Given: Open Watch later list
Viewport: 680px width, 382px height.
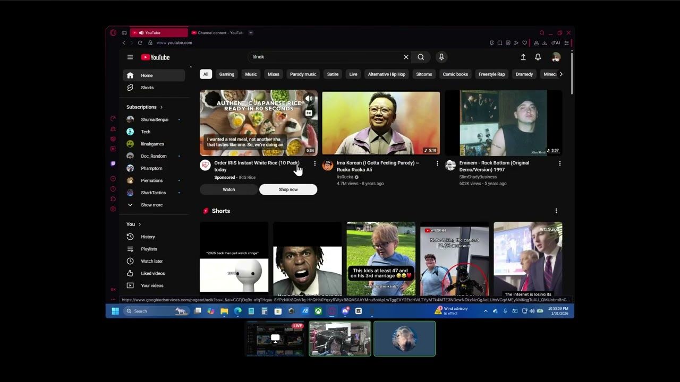Looking at the screenshot, I should pos(155,261).
